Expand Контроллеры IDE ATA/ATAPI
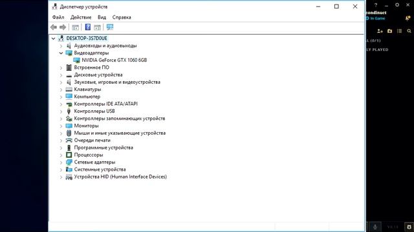Viewport: 414px width, 232px height. 61,104
